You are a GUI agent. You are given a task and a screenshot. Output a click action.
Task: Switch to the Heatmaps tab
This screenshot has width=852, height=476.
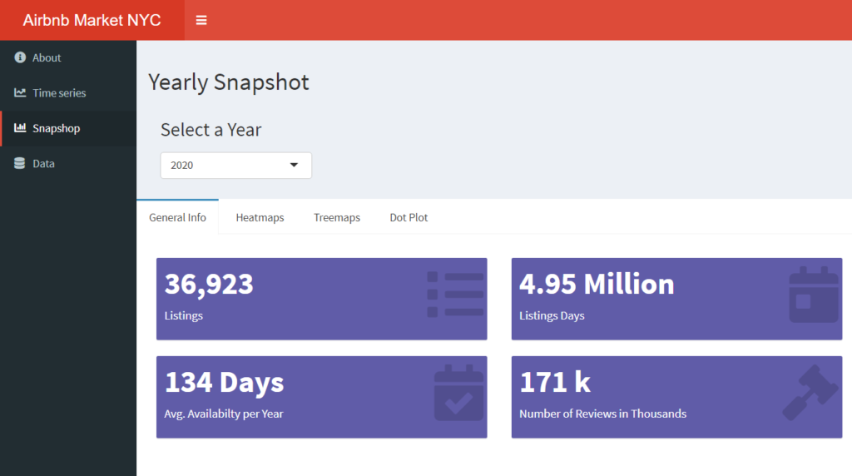click(260, 217)
